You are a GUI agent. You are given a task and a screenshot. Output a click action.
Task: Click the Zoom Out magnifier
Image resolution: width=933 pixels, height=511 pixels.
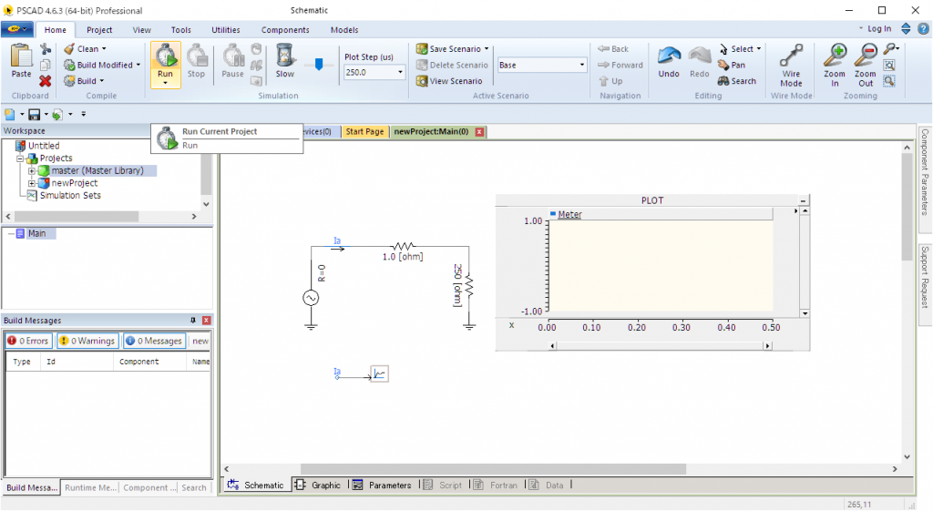(x=865, y=56)
